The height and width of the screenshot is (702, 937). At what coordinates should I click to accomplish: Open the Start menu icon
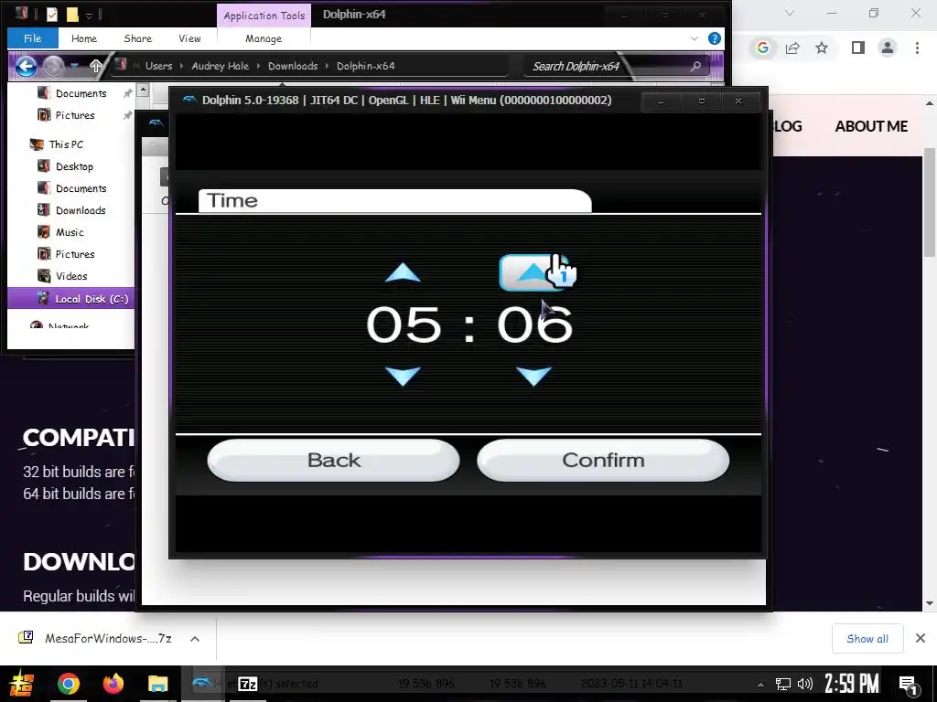click(21, 684)
